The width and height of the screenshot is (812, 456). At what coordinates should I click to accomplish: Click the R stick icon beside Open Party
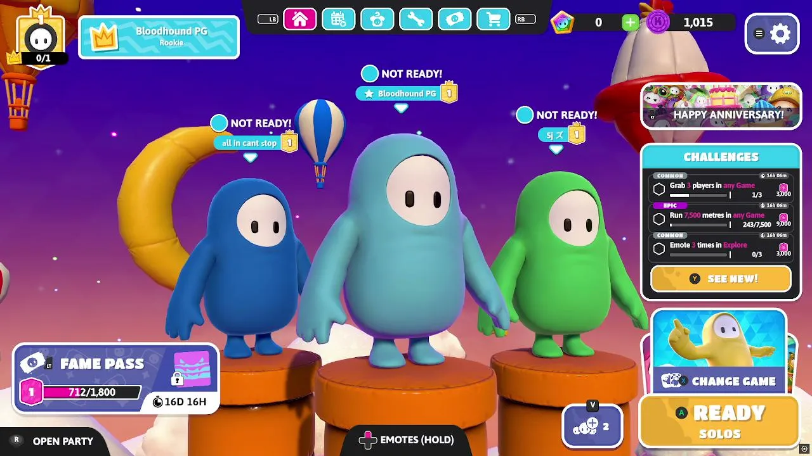(x=16, y=440)
